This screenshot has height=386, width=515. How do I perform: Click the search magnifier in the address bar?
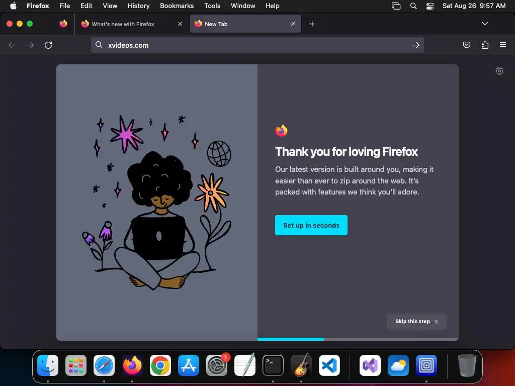point(99,45)
